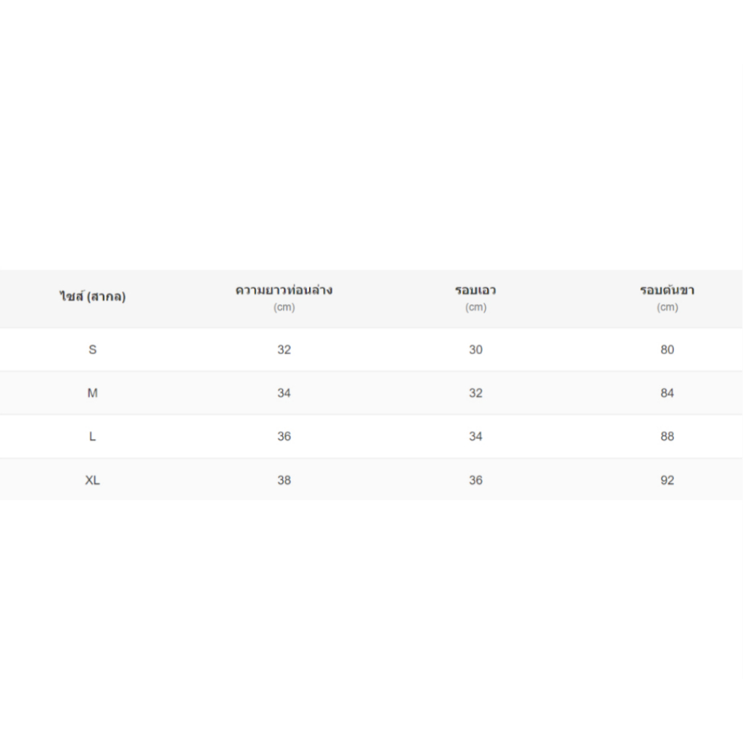Screen dimensions: 743x743
Task: Select the L size row label
Action: pyautogui.click(x=92, y=436)
